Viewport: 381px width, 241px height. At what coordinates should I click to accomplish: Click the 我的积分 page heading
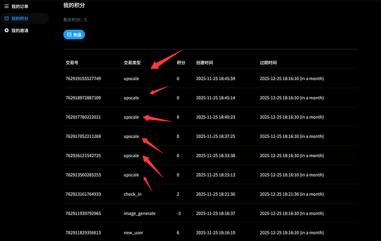(74, 5)
